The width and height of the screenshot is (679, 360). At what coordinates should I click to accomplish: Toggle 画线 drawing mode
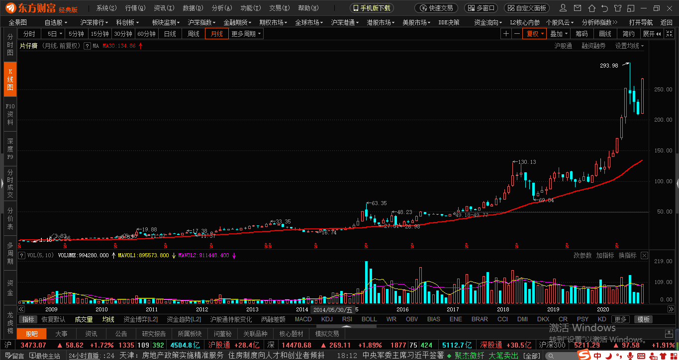point(605,34)
